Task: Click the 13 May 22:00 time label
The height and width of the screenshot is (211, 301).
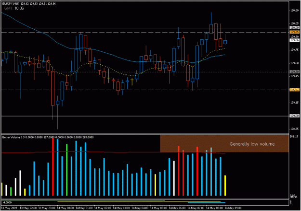Action: click(28, 208)
